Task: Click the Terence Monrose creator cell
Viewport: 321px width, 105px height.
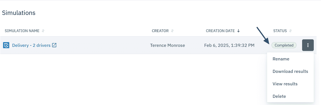Action: pos(168,45)
